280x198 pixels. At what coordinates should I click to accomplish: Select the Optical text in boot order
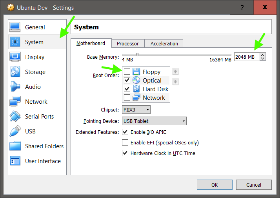tap(152, 80)
